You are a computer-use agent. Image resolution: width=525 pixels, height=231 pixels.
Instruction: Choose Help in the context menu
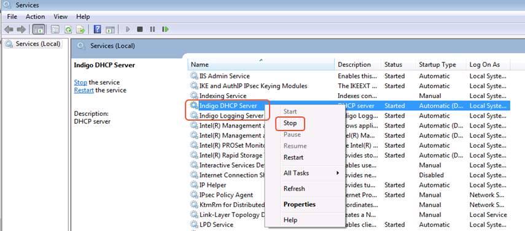(x=290, y=220)
